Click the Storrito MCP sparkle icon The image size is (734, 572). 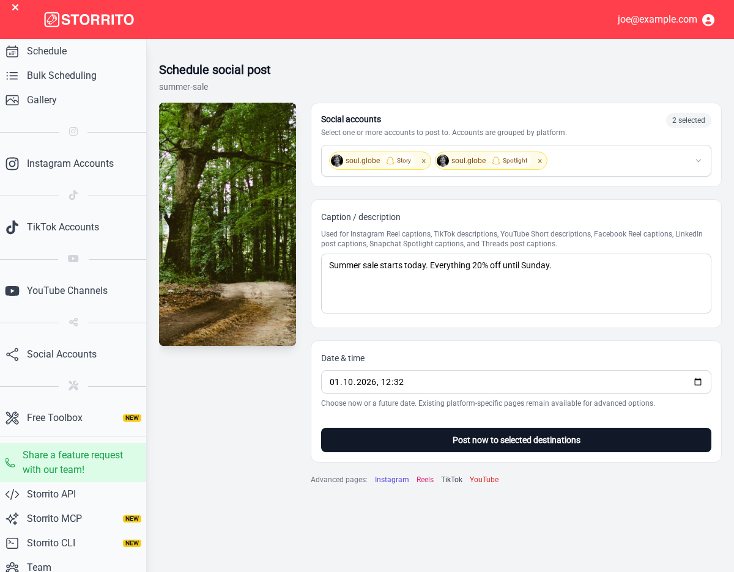click(x=12, y=519)
